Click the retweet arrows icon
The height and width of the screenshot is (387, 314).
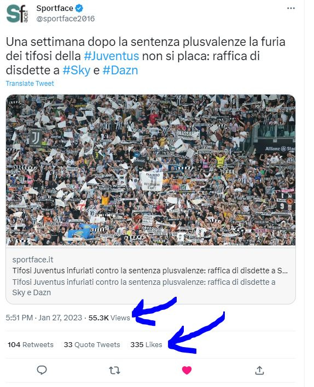[114, 370]
